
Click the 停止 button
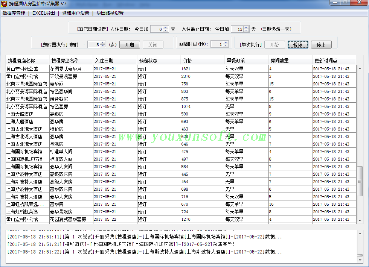point(321,45)
